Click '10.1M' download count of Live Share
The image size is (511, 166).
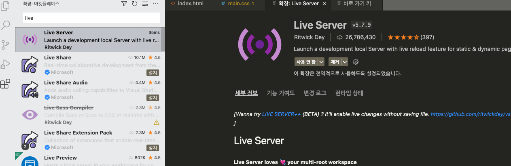click(140, 57)
